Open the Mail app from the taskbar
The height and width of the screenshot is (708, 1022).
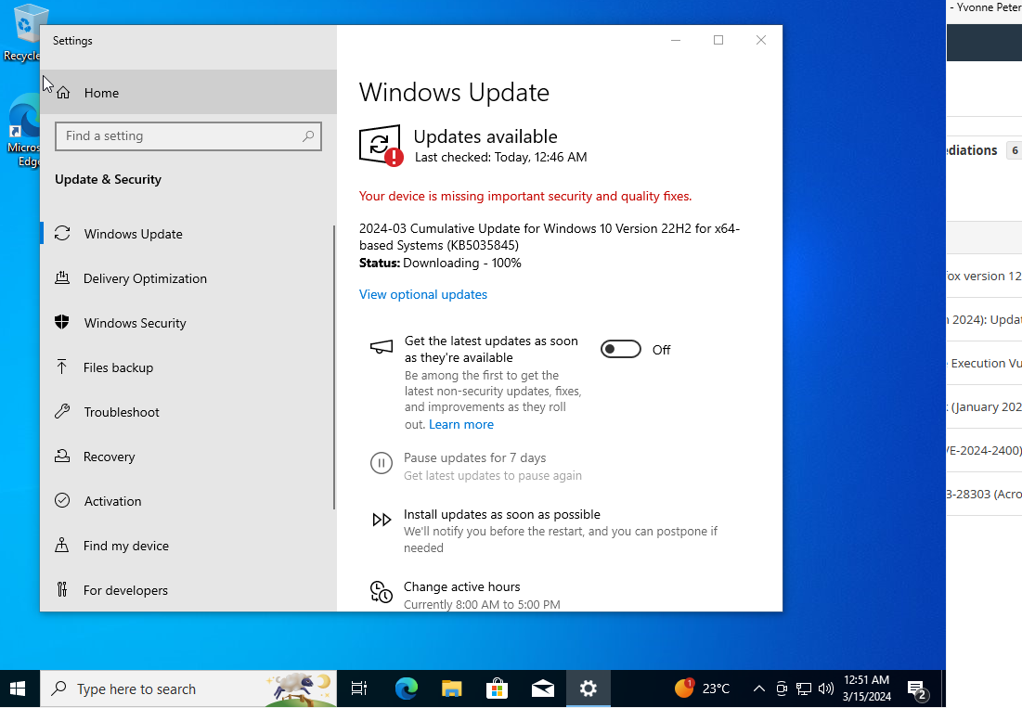[543, 689]
